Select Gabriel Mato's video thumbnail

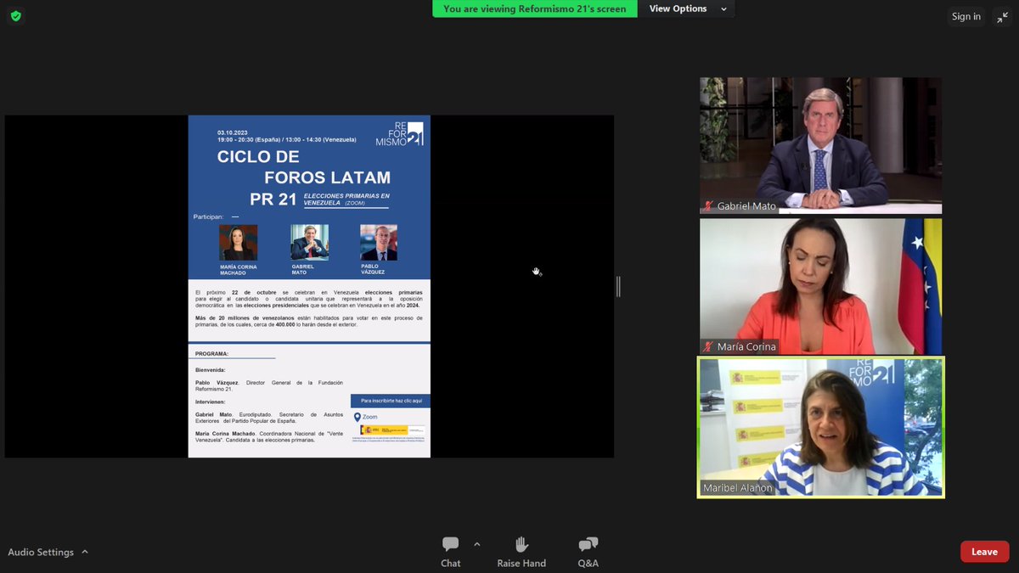pyautogui.click(x=820, y=146)
